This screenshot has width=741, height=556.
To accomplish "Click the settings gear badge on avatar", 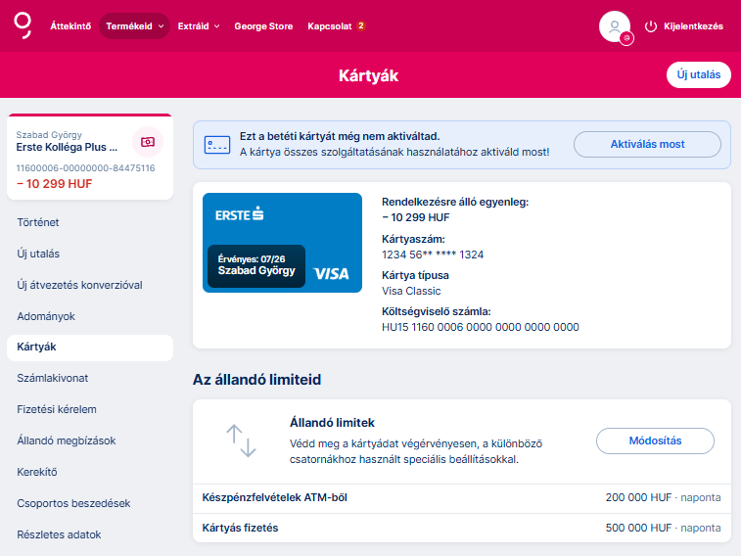I will click(x=626, y=38).
